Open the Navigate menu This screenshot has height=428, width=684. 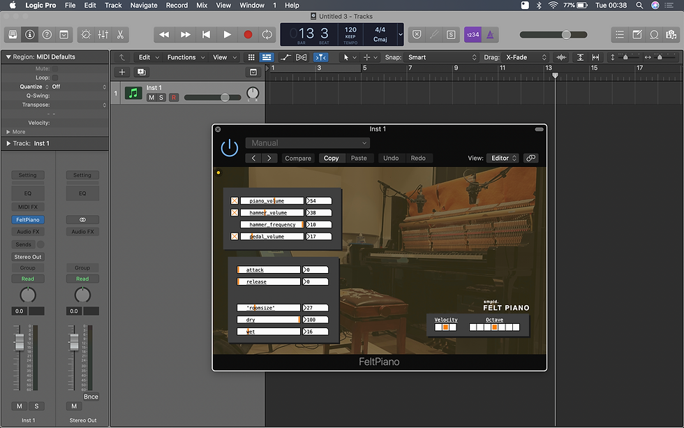coord(144,5)
